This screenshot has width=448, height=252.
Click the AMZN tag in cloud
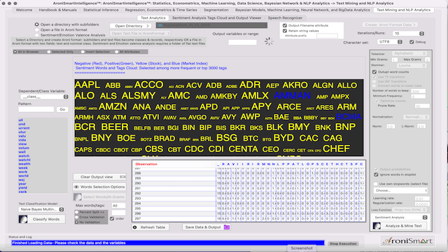113,106
